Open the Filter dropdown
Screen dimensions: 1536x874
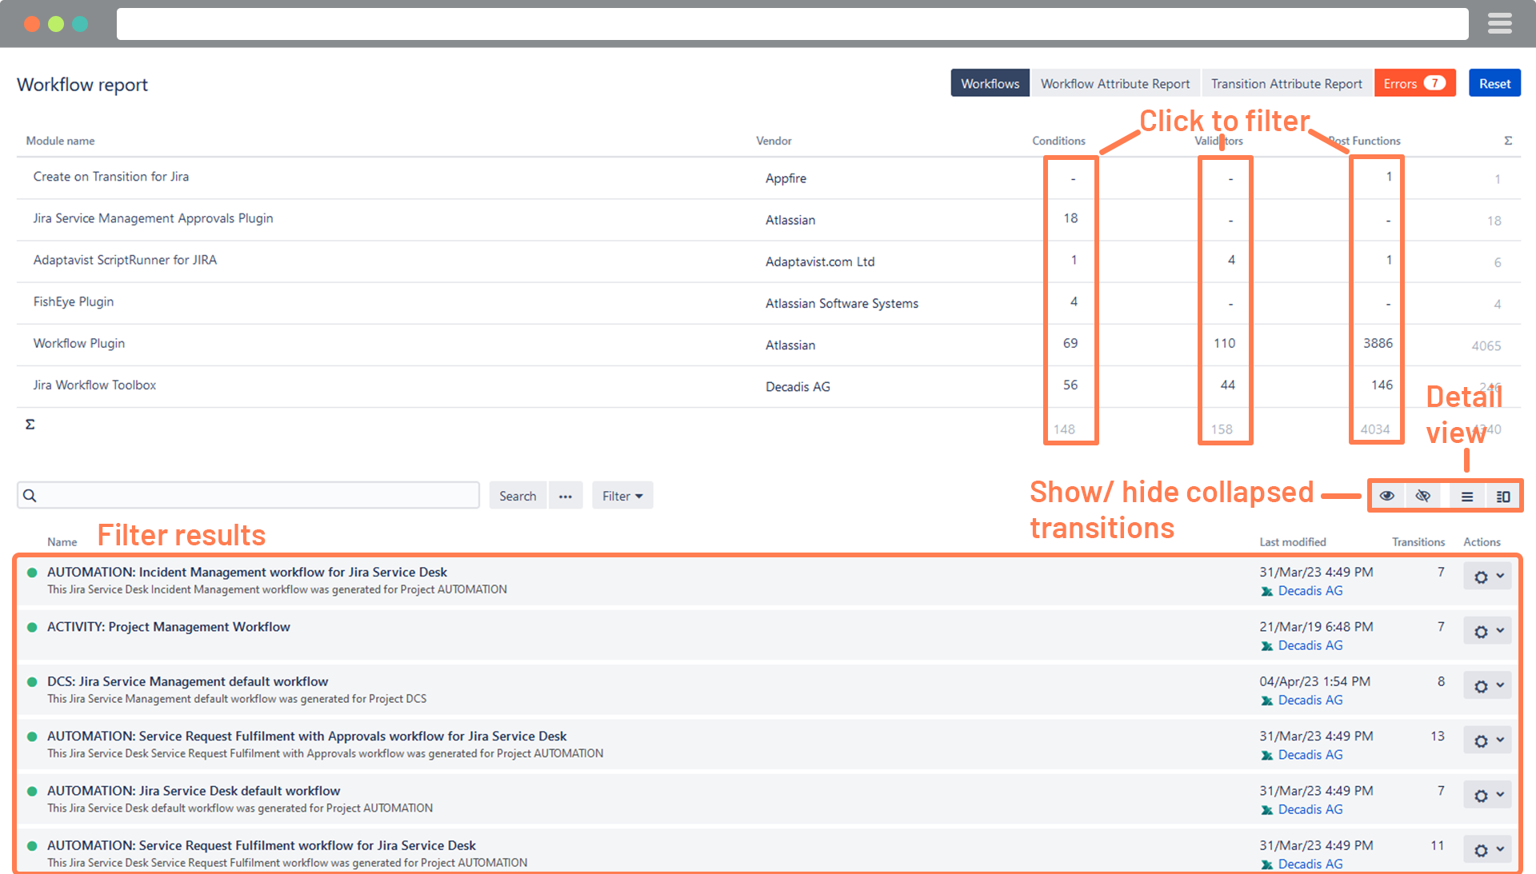[x=622, y=495]
